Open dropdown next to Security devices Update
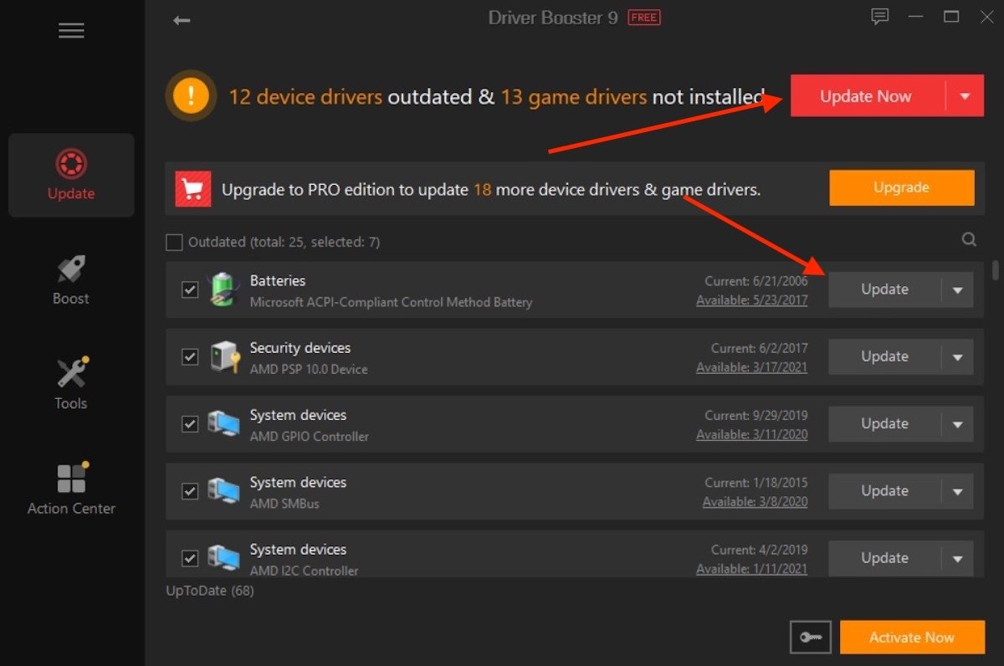This screenshot has width=1004, height=666. click(x=958, y=356)
